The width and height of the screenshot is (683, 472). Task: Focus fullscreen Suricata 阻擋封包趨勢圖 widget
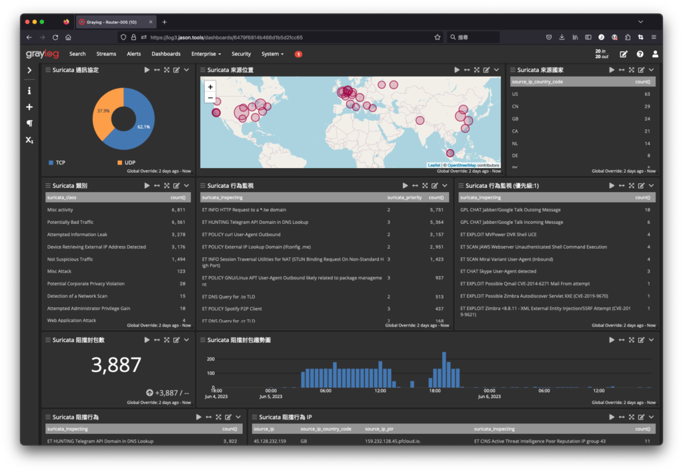tap(632, 340)
